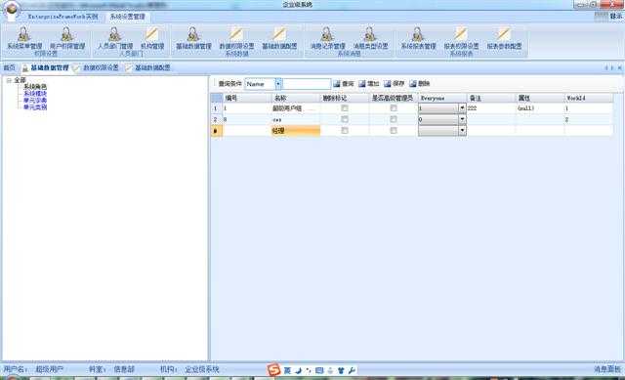625x380 pixels.
Task: Open 报表参数配置 in the ribbon
Action: (x=504, y=39)
